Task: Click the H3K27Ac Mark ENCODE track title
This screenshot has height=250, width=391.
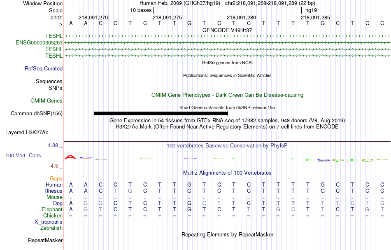Action: tap(227, 127)
